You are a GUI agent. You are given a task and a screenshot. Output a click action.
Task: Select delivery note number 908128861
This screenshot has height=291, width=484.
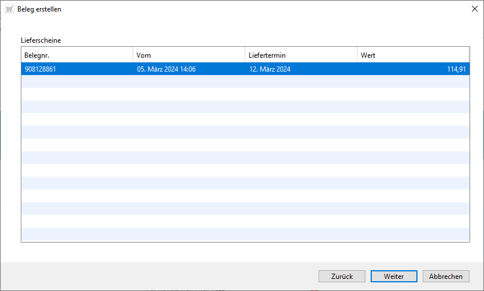(x=40, y=69)
